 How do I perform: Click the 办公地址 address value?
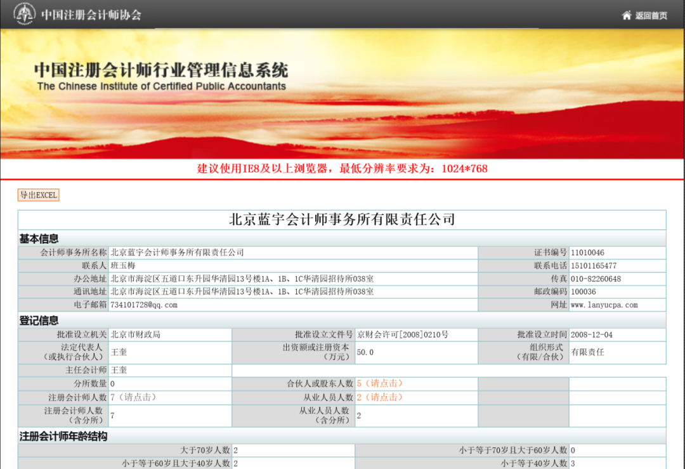(242, 279)
